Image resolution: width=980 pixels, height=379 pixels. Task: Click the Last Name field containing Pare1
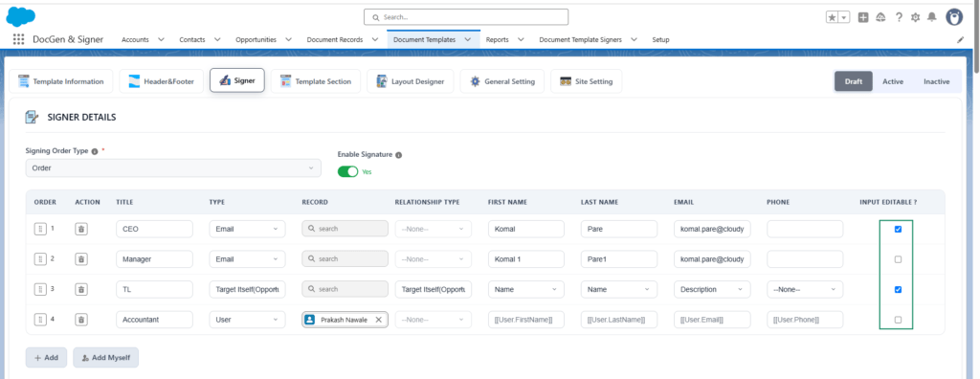point(619,259)
